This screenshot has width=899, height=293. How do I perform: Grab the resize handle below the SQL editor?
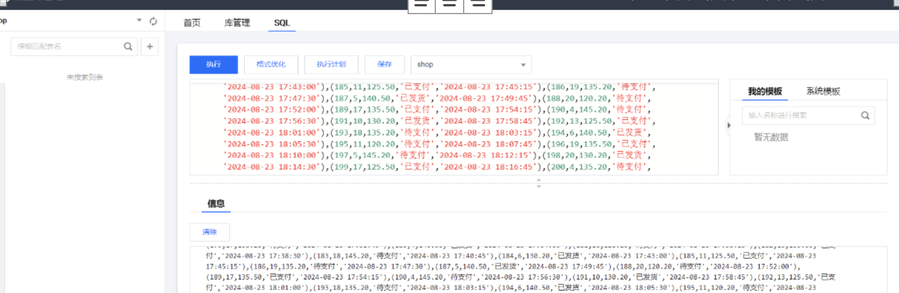pos(538,183)
